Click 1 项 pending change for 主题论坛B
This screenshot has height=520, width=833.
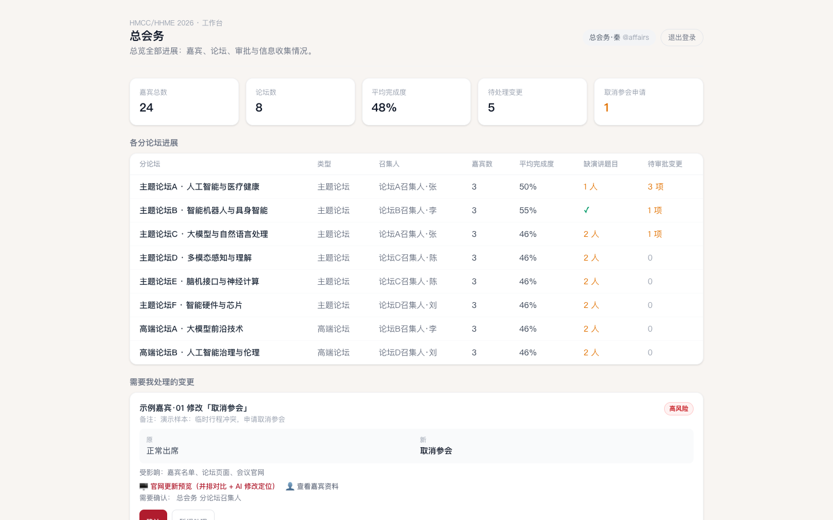click(655, 210)
